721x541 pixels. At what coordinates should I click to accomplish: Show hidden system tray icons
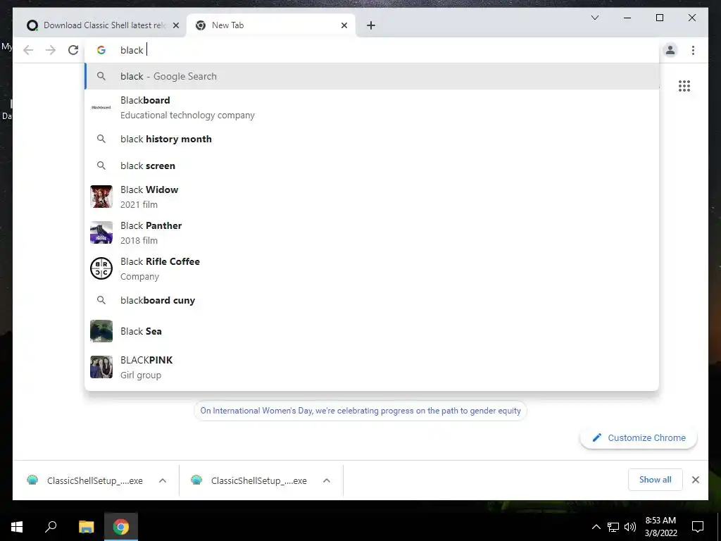coord(596,527)
